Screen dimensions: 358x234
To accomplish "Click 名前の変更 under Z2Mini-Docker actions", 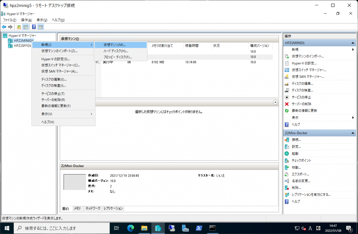I will pos(301,181).
